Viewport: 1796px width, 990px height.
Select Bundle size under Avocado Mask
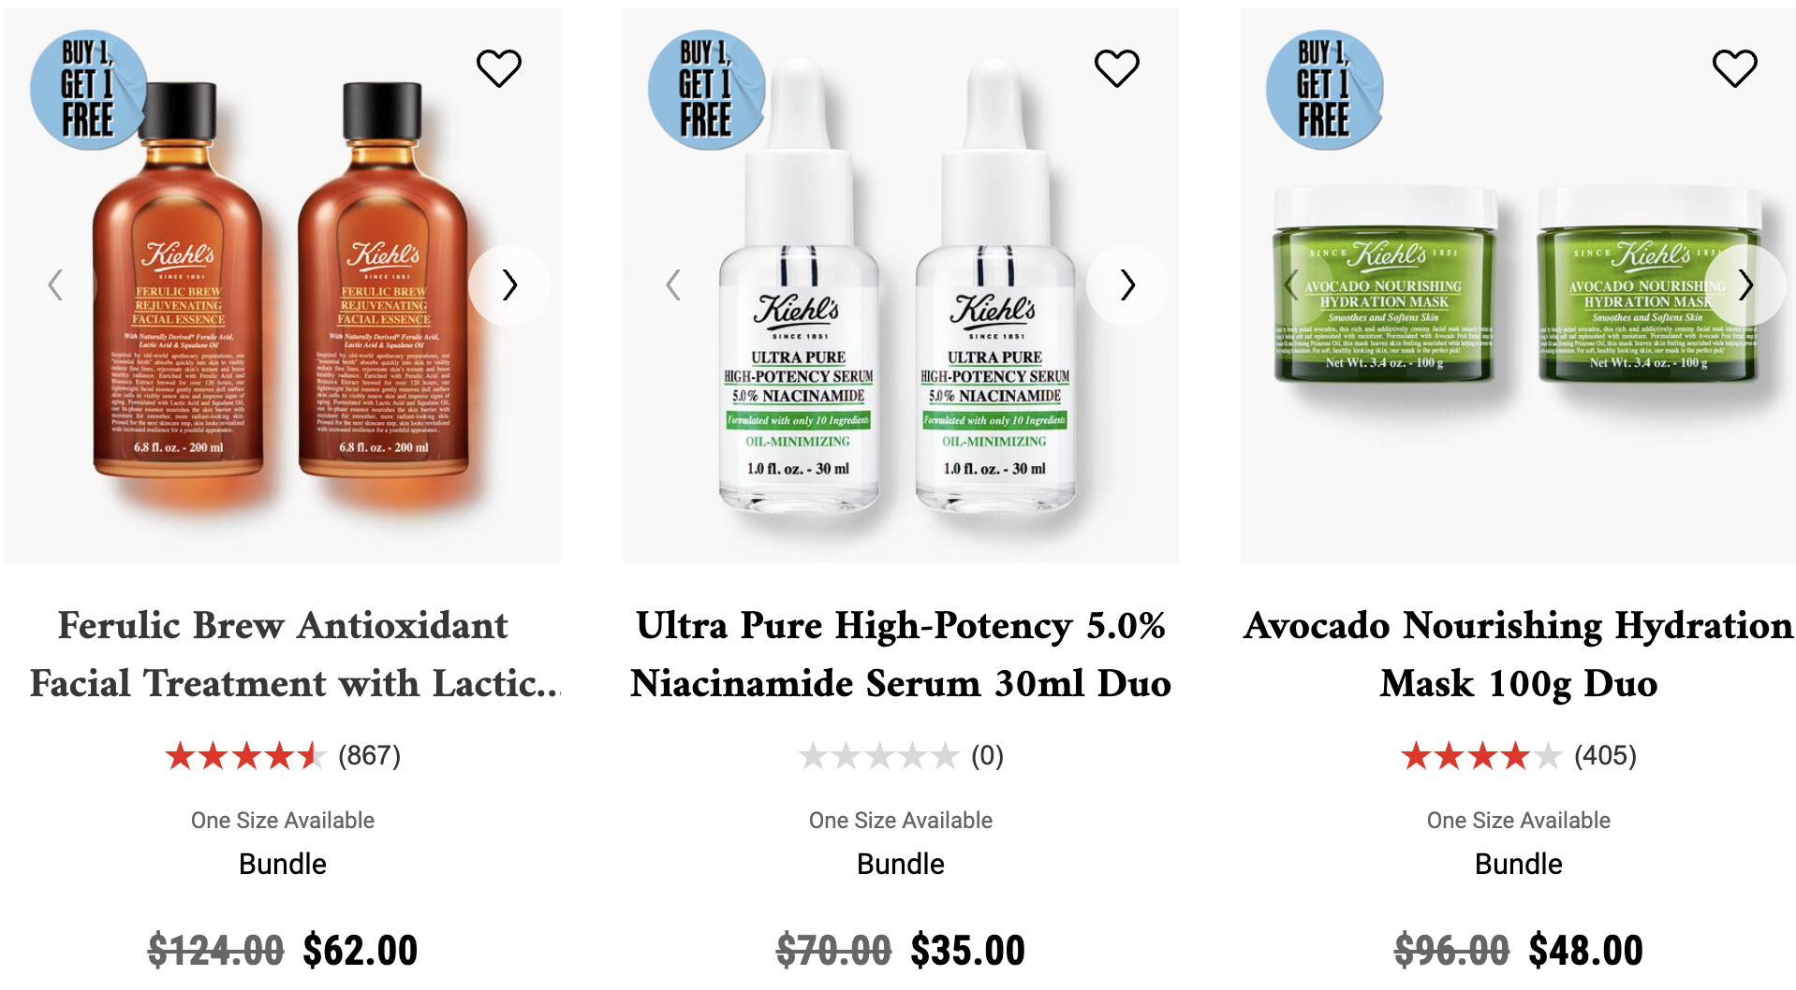1519,864
